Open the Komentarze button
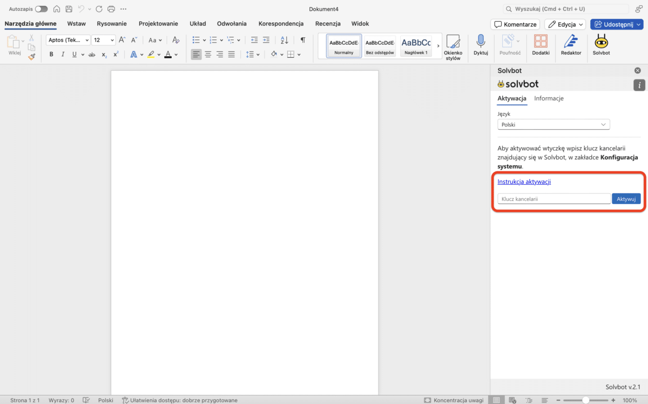Viewport: 648px width, 404px height. [515, 24]
